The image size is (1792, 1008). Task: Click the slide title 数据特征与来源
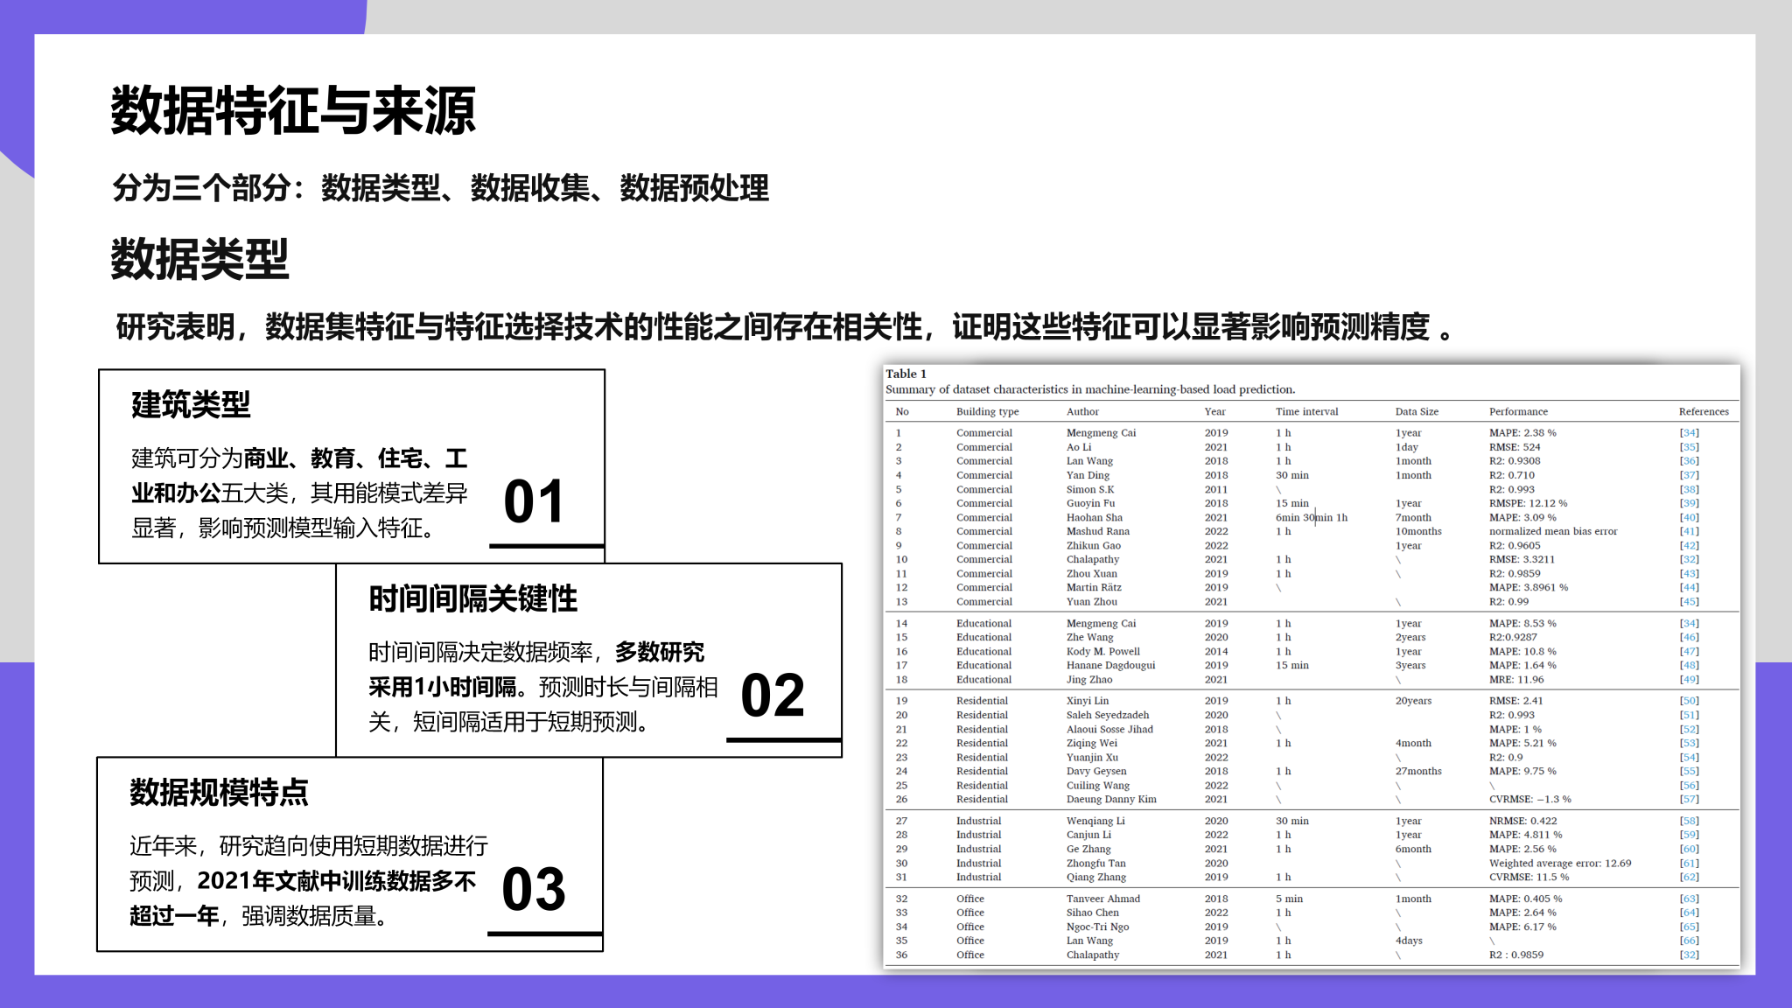coord(293,111)
